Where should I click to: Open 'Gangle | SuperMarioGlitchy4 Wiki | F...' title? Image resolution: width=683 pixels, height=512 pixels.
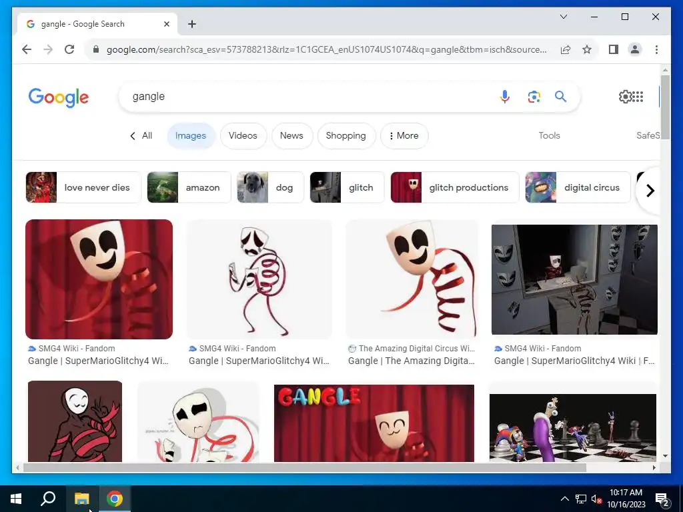[574, 361]
